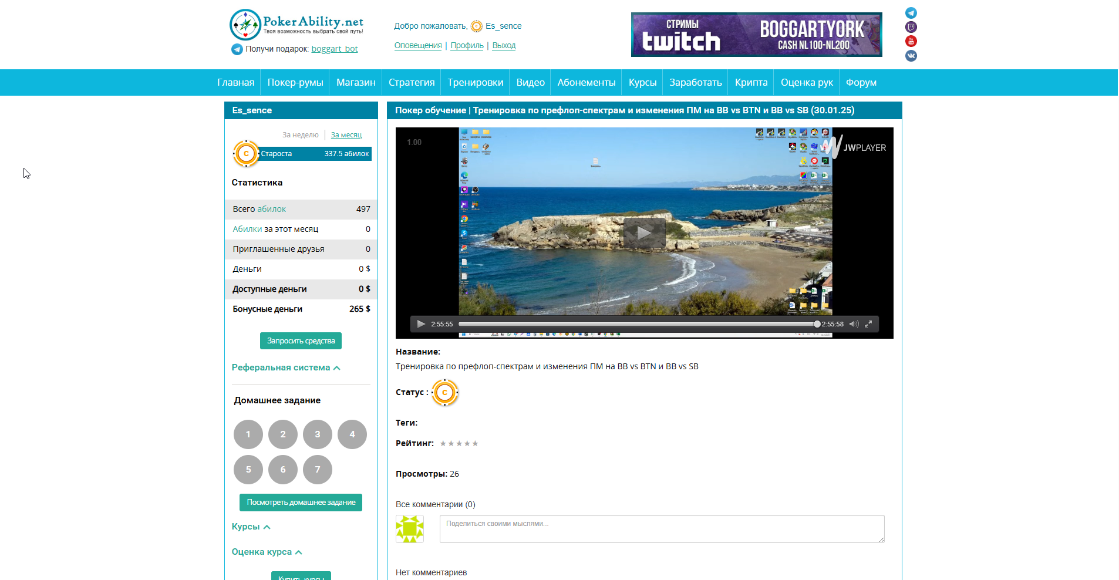Click Telegram icon next to 'Получи подарок'
The image size is (1119, 580).
(x=237, y=49)
